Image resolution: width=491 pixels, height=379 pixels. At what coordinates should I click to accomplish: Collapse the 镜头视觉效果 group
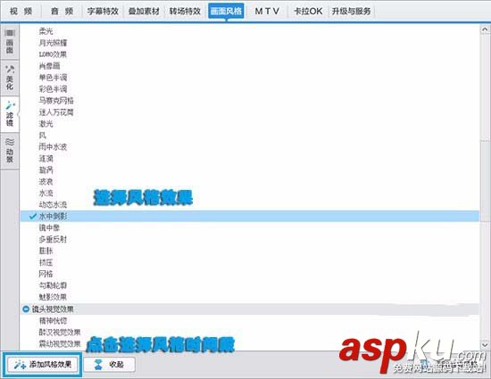click(26, 309)
